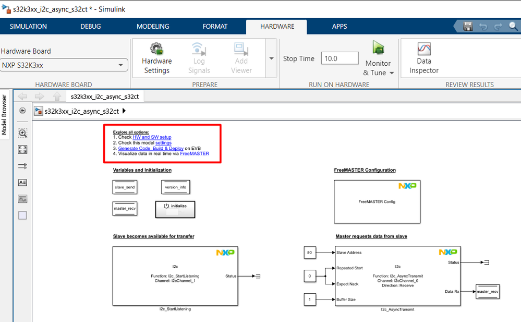Click Fit to View palette icon
This screenshot has width=521, height=322.
point(22,149)
